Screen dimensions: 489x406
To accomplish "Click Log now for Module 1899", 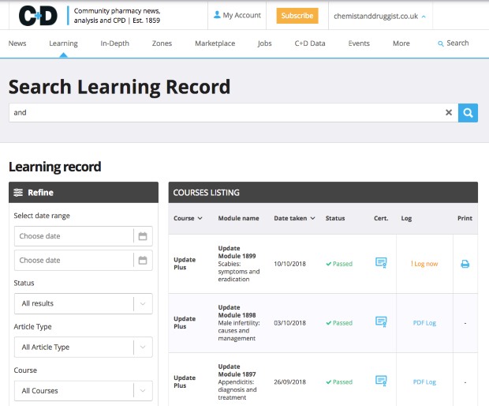I will (x=424, y=264).
